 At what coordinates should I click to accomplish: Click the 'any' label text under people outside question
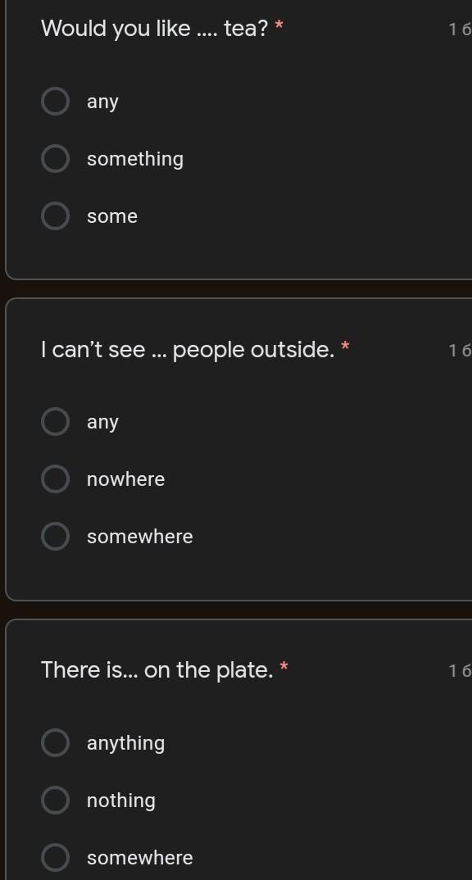tap(102, 423)
